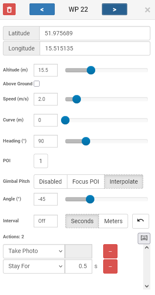
Task: Remove the Stay For action
Action: pos(110,266)
